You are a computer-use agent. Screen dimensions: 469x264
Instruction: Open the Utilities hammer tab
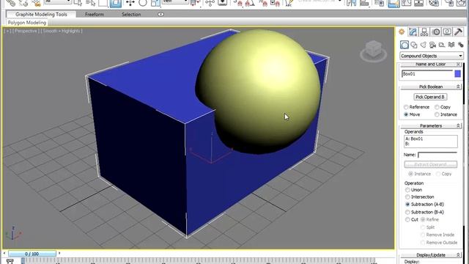[x=458, y=32]
